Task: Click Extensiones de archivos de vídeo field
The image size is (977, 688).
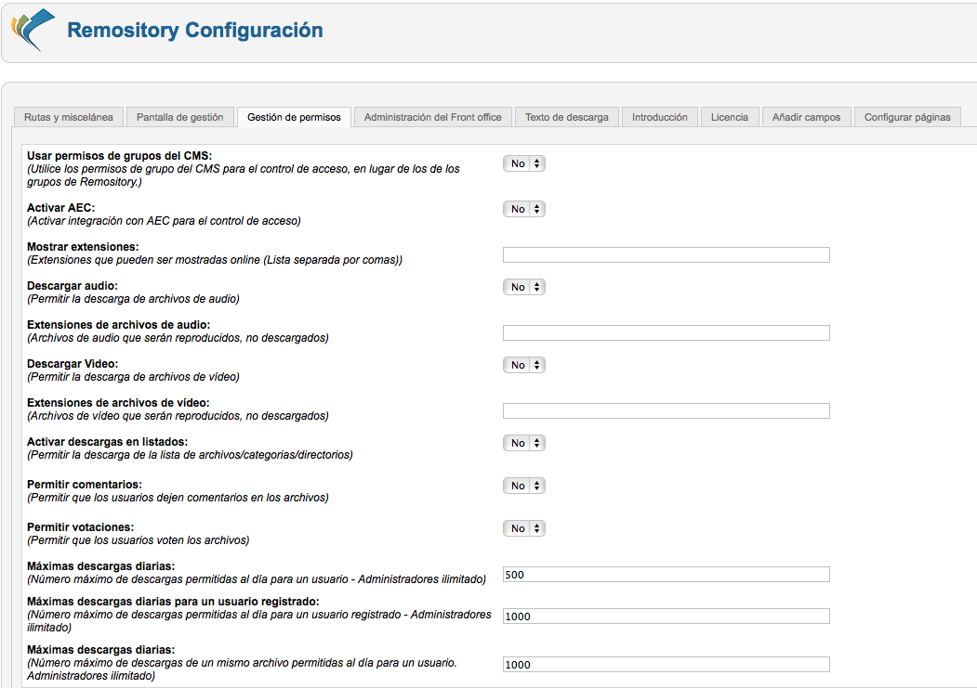Action: tap(667, 410)
